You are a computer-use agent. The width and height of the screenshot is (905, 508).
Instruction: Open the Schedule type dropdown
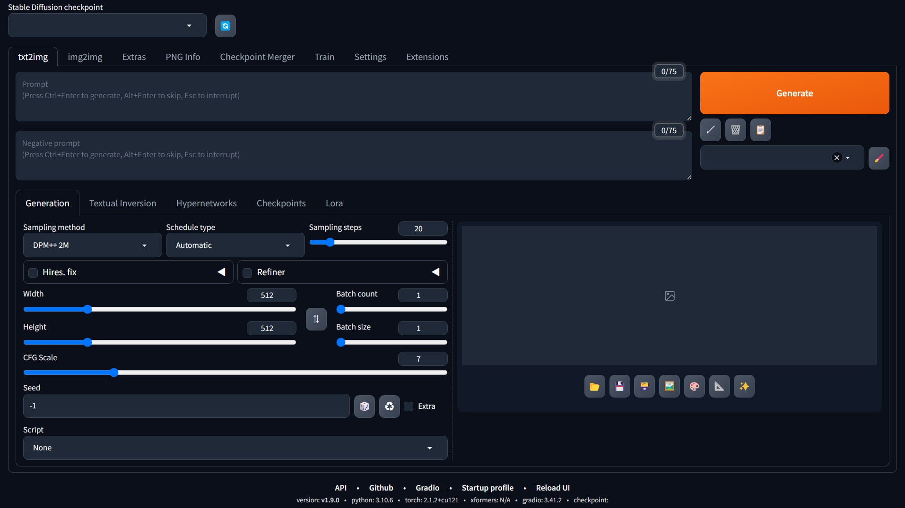235,245
